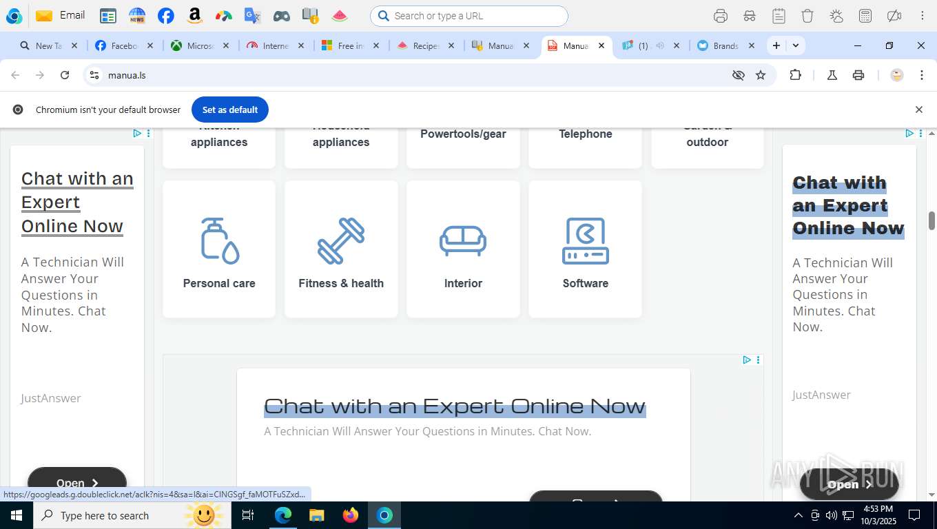The width and height of the screenshot is (937, 529).
Task: Click the printer icon in top-right bar
Action: [721, 16]
